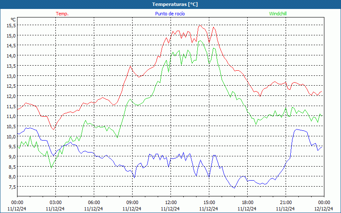Click the 8,0 value on the temperature axis
Screen dimensions: 341x213
click(x=12, y=177)
